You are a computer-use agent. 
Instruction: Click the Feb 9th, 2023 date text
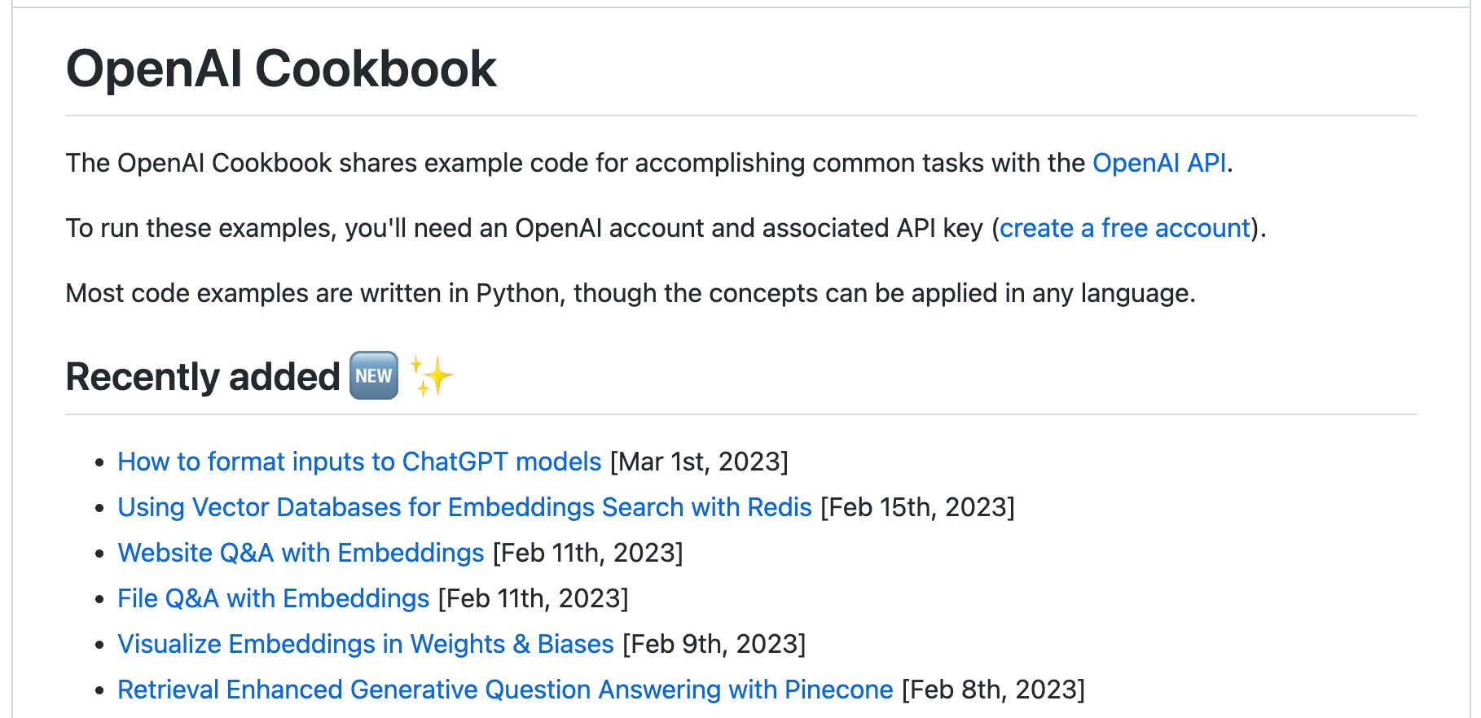point(714,644)
